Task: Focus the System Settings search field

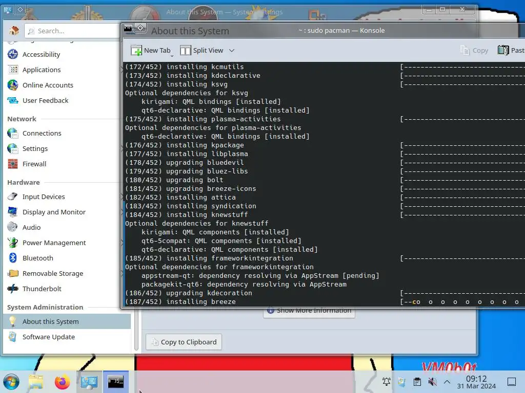Action: 72,31
